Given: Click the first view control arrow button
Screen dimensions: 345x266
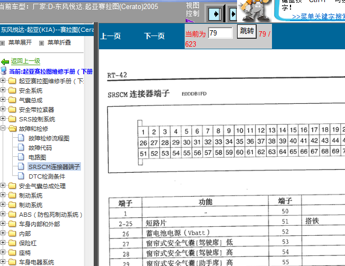Looking at the screenshot, I should coord(215,14).
